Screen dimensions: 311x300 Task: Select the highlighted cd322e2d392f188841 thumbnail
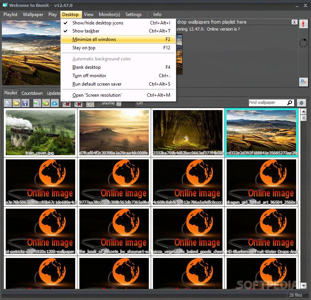coord(261,133)
